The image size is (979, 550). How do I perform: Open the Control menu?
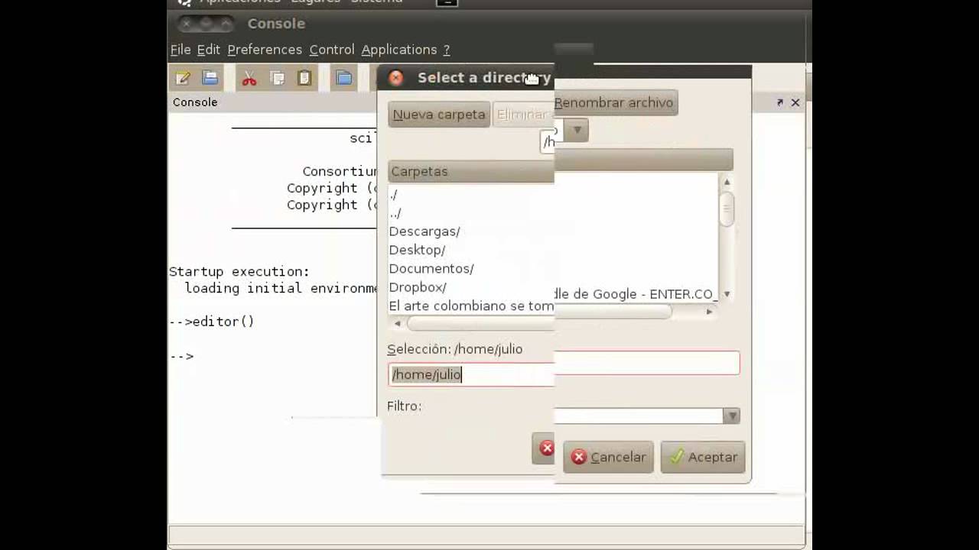[332, 50]
